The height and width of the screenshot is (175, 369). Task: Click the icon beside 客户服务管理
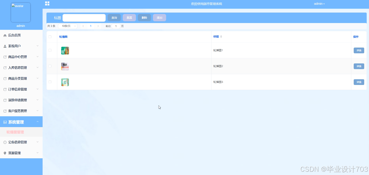point(5,111)
